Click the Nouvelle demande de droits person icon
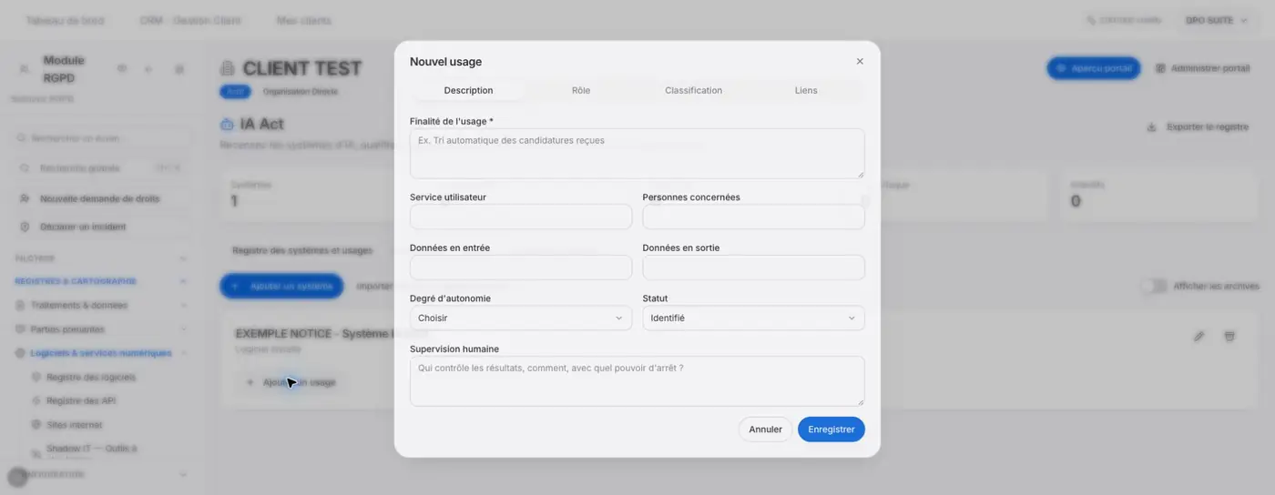Screen dimensions: 1275x495 click(x=25, y=198)
